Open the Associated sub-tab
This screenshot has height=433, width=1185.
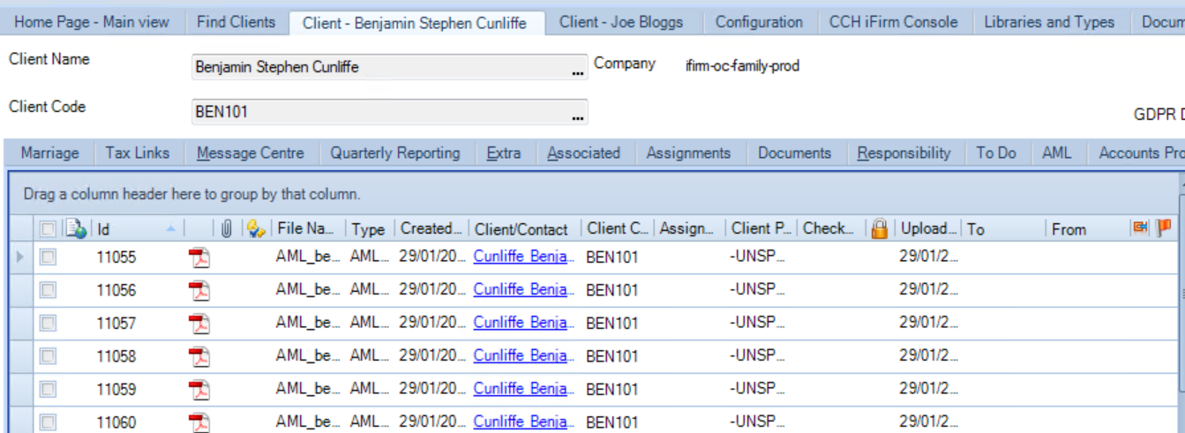pyautogui.click(x=583, y=153)
